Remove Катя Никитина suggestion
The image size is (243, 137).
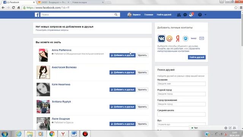click(142, 90)
